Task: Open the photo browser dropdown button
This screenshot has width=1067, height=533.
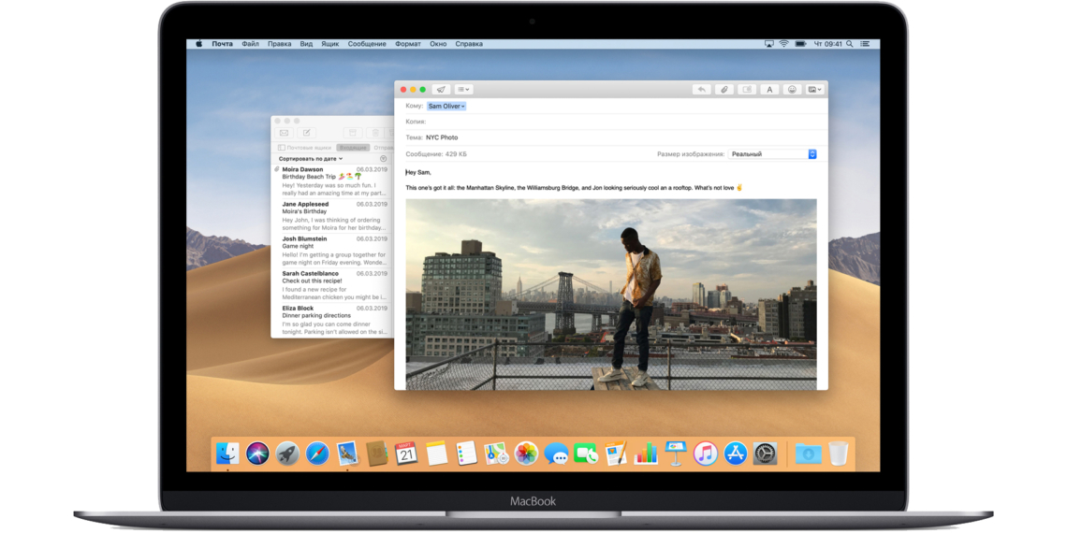Action: pyautogui.click(x=814, y=90)
